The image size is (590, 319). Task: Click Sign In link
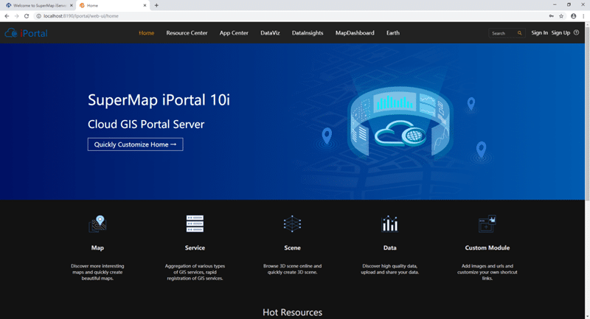540,32
